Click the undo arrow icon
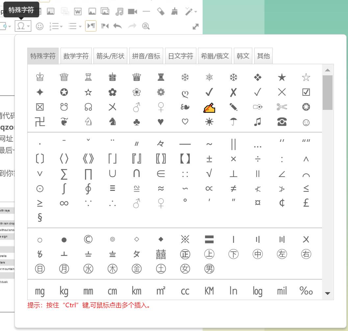Screen dimensions: 348x331 point(117,26)
